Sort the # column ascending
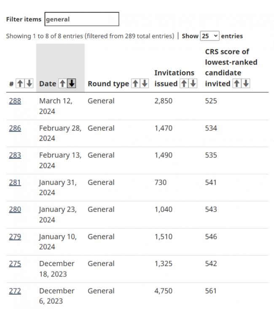 point(20,83)
